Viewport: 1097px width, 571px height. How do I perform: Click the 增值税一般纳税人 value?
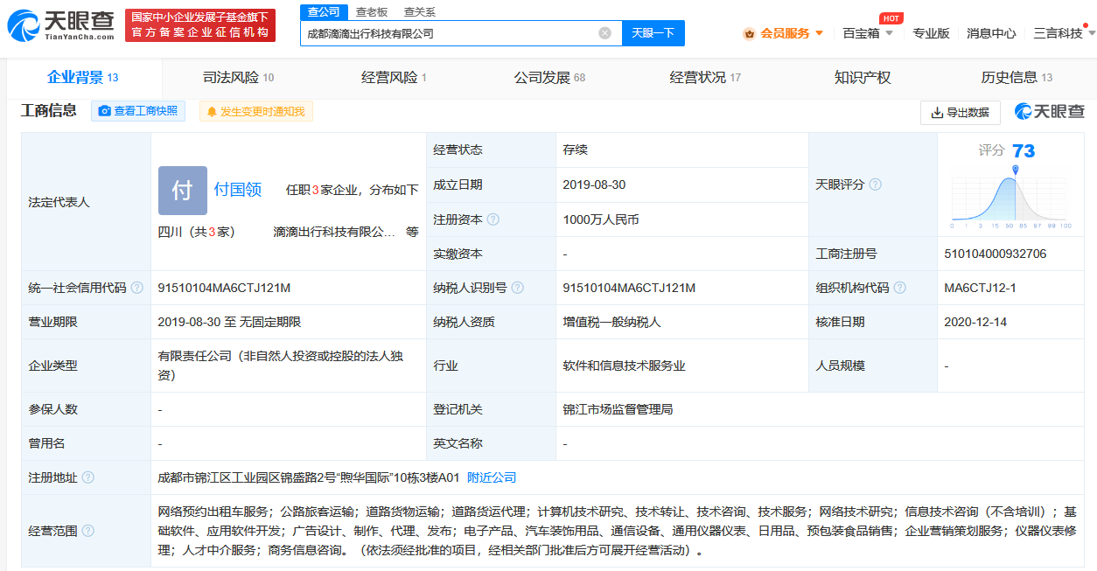pyautogui.click(x=611, y=322)
